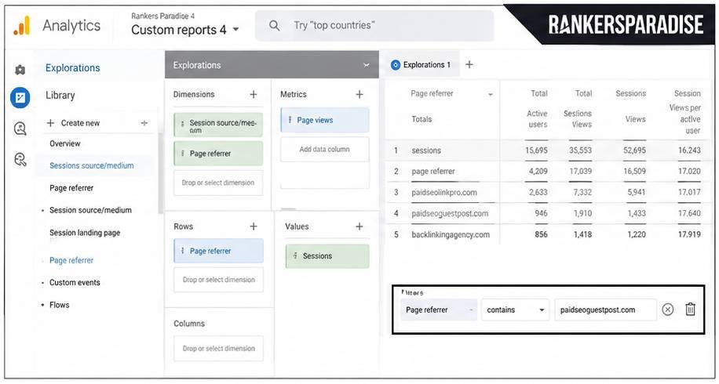Click the plus icon right of Create new

(144, 123)
